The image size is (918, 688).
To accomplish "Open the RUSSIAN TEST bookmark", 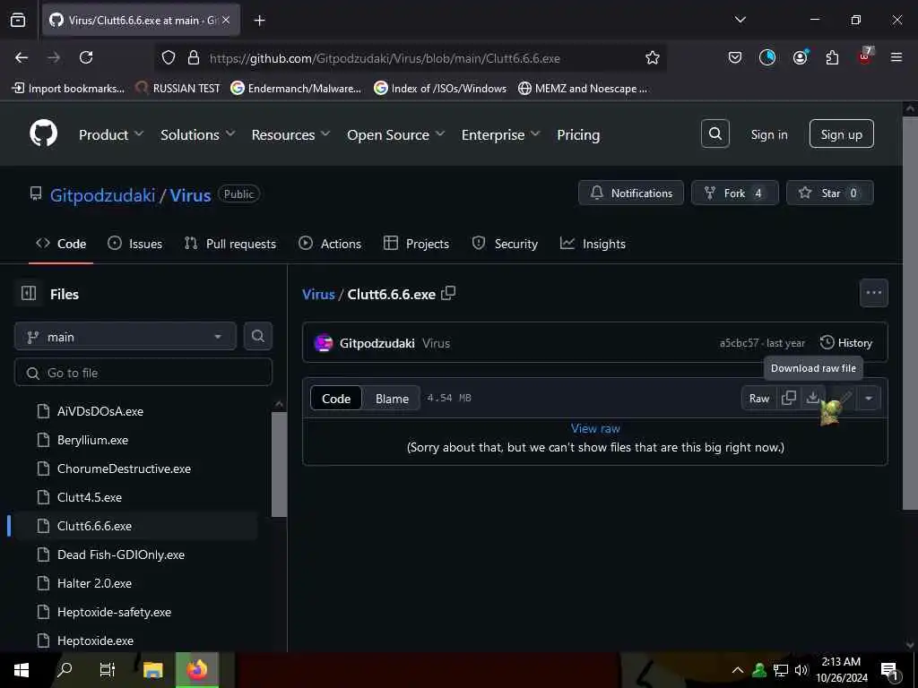I will [178, 89].
